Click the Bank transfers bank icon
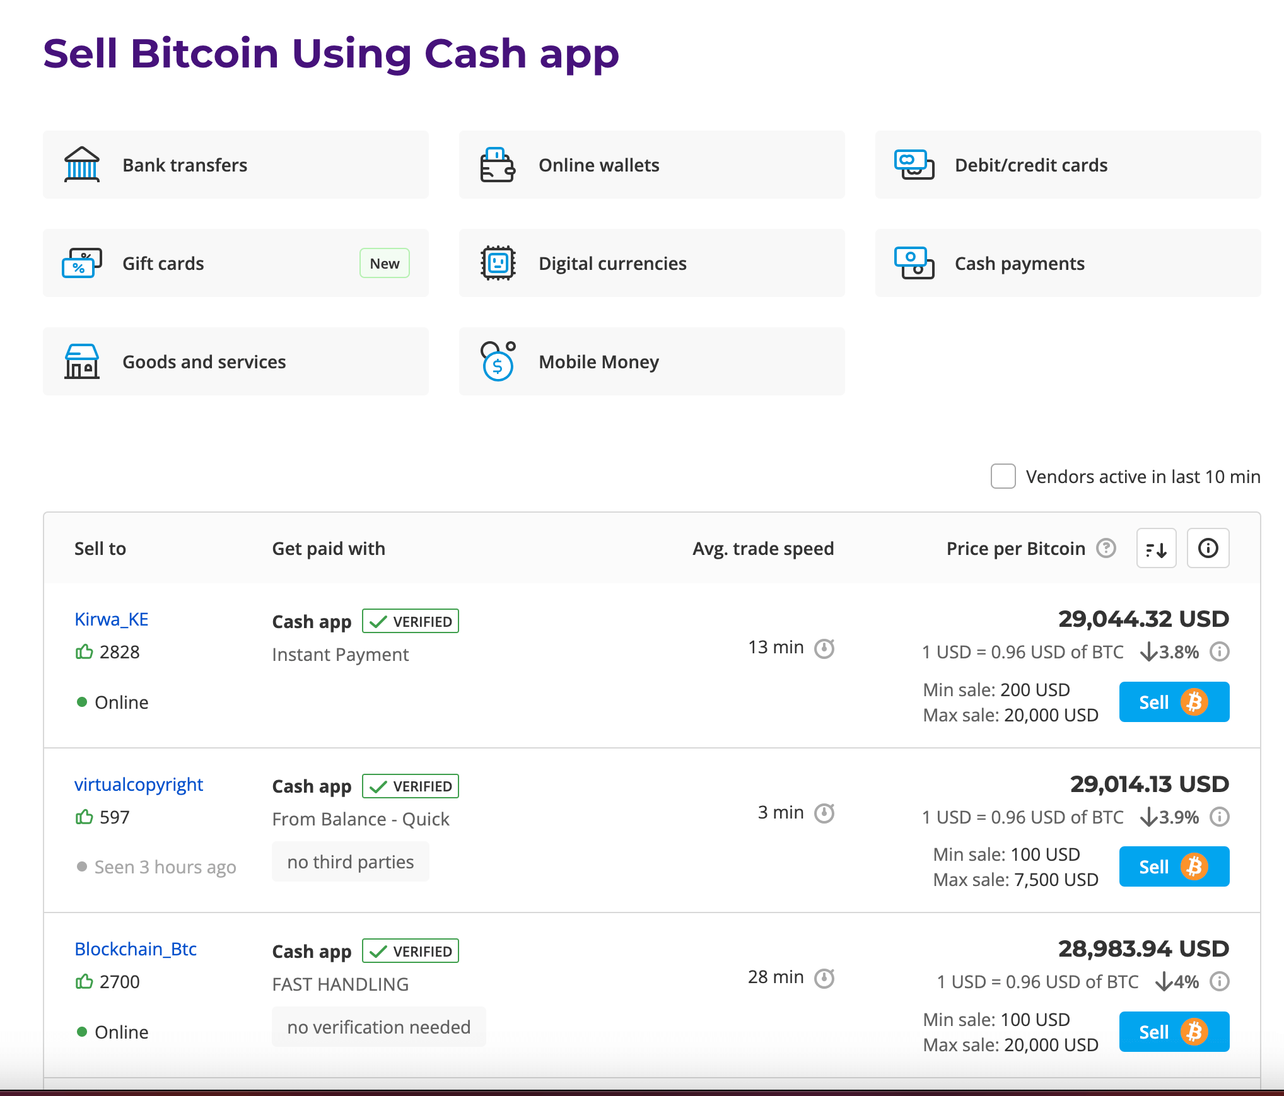This screenshot has height=1096, width=1284. coord(82,165)
